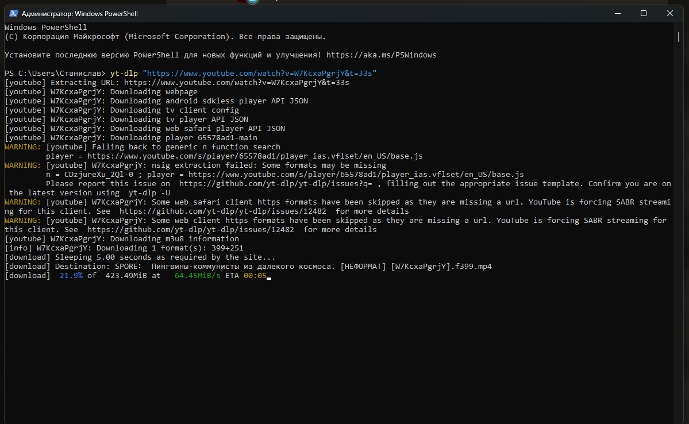Click the URL on the Extracting URL line
The width and height of the screenshot is (689, 424).
click(236, 83)
